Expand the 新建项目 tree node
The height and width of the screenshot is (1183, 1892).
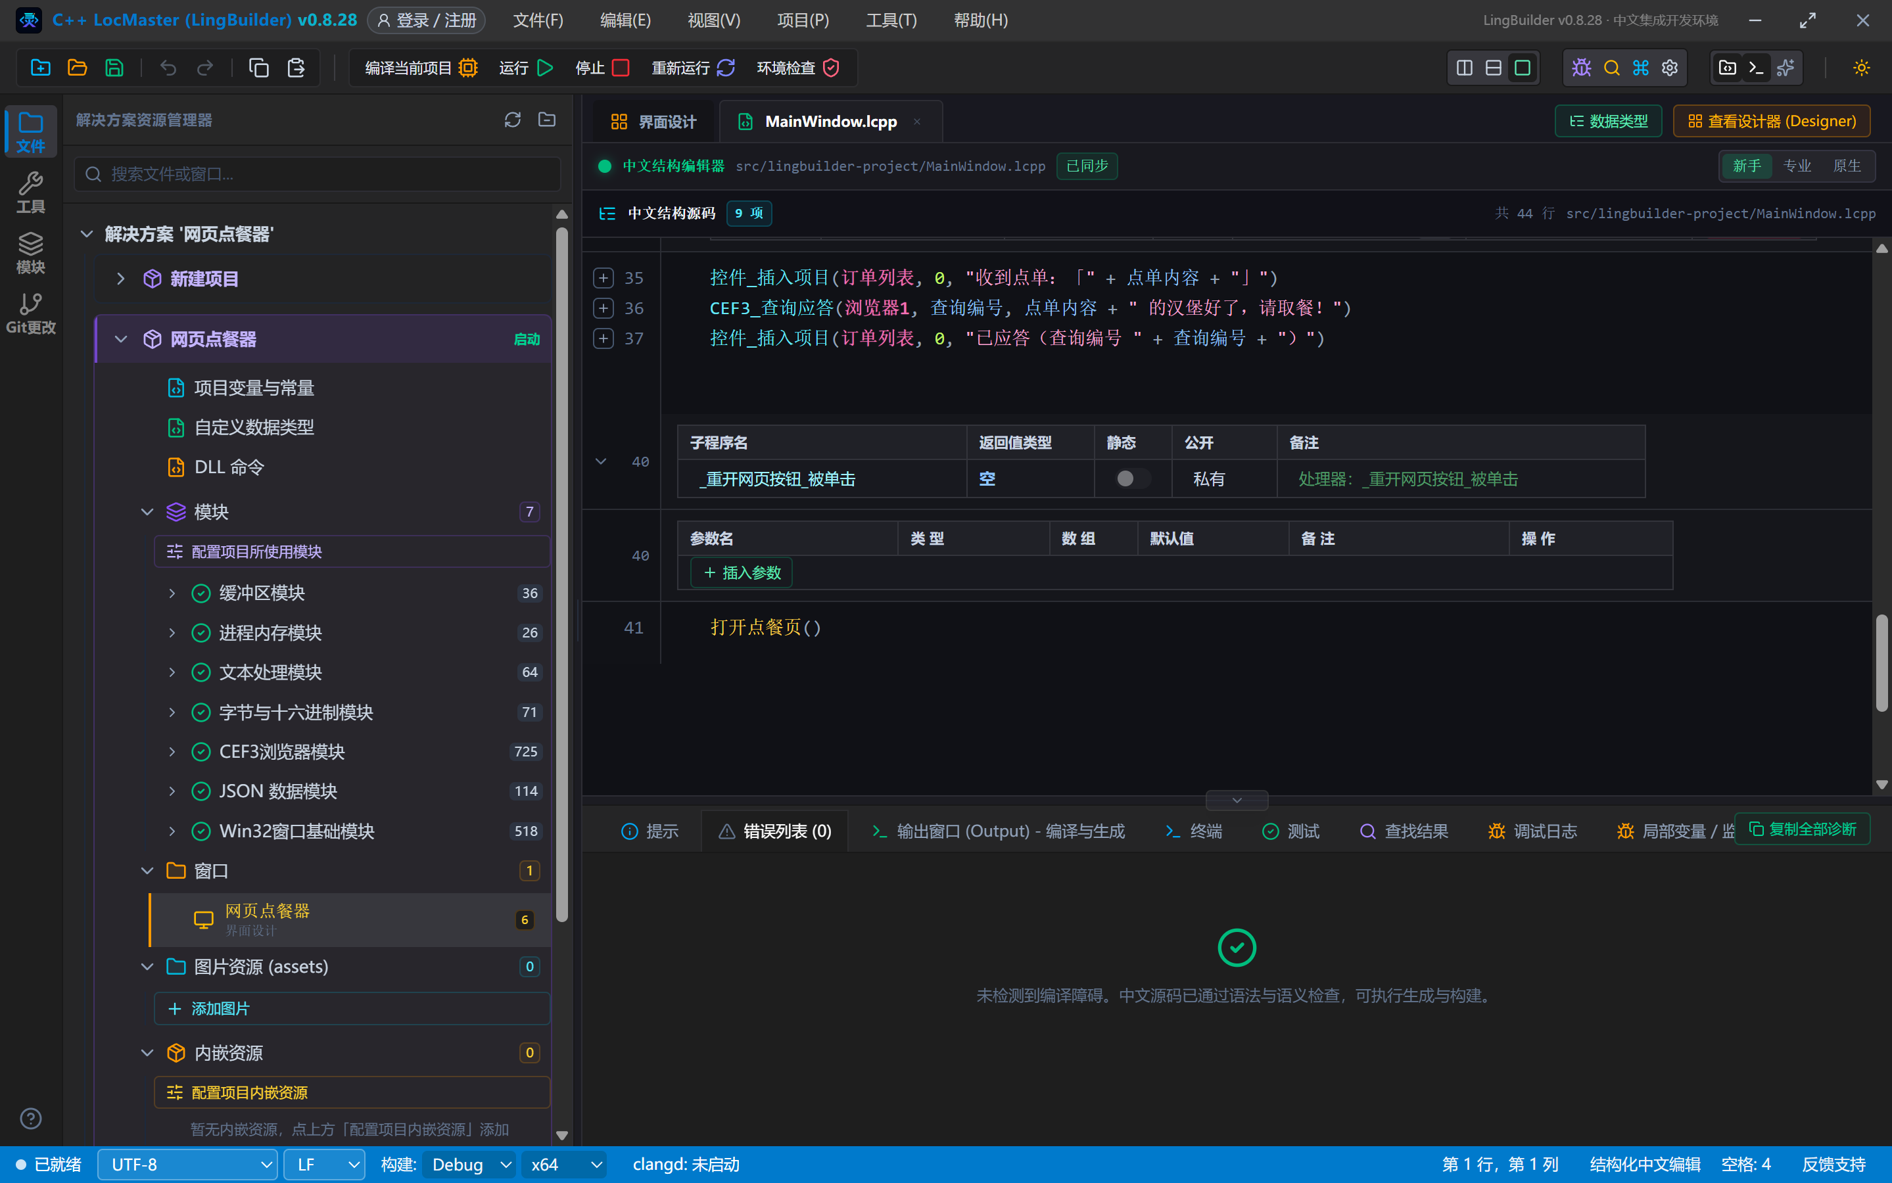(x=120, y=279)
